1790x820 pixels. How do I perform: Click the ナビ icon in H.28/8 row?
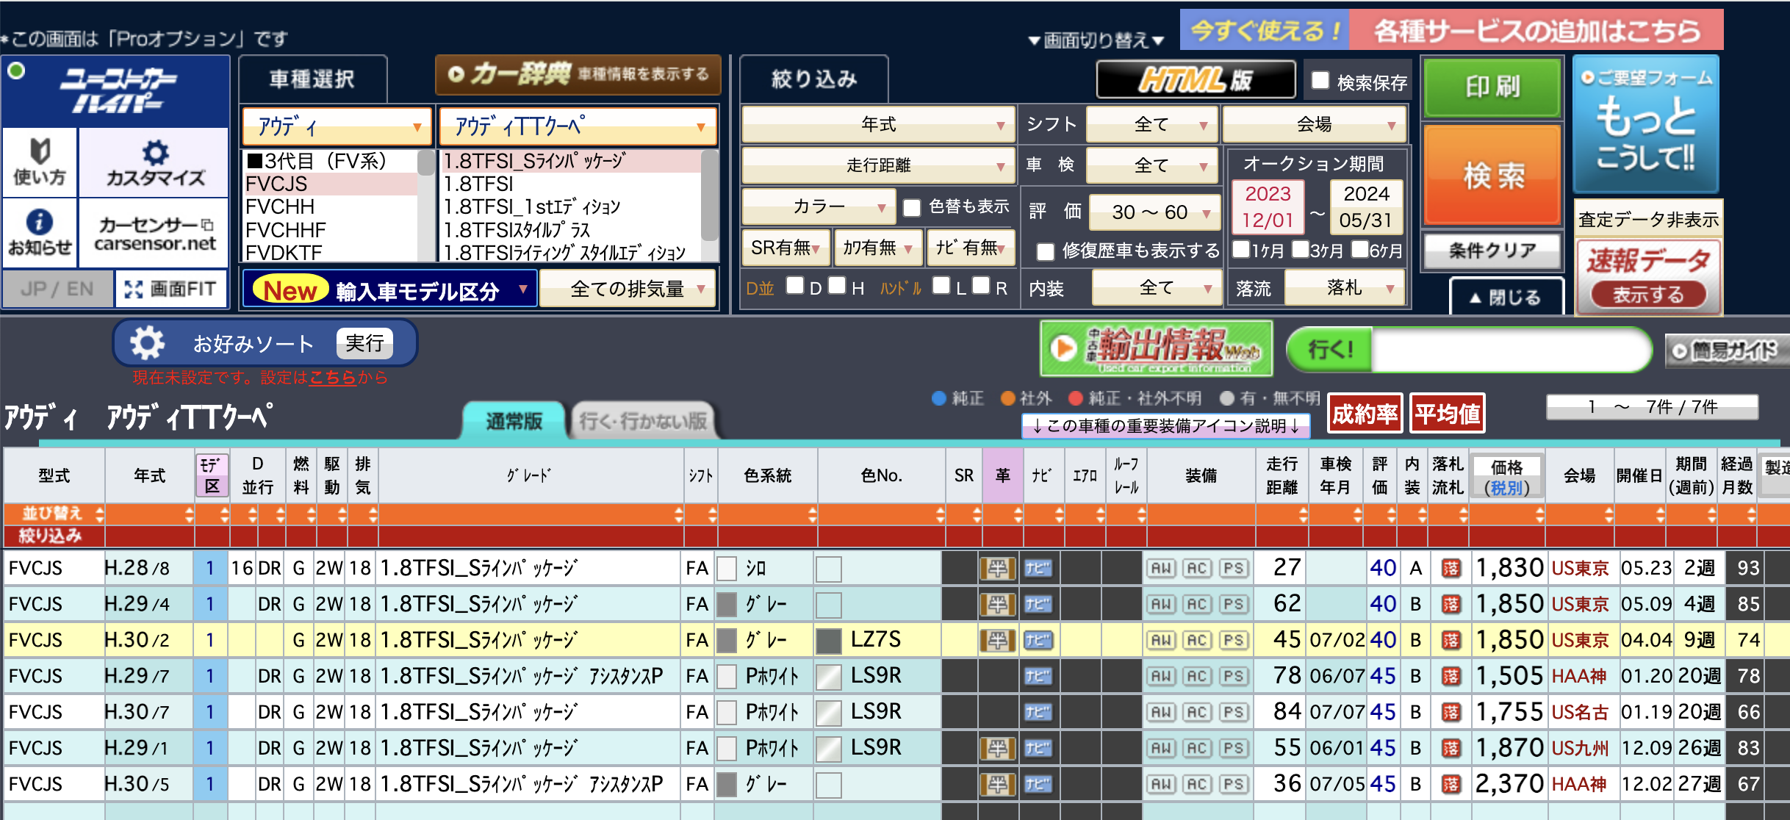pos(1038,568)
